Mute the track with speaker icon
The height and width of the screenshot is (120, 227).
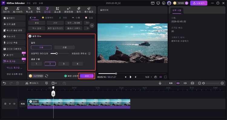pyautogui.click(x=14, y=104)
